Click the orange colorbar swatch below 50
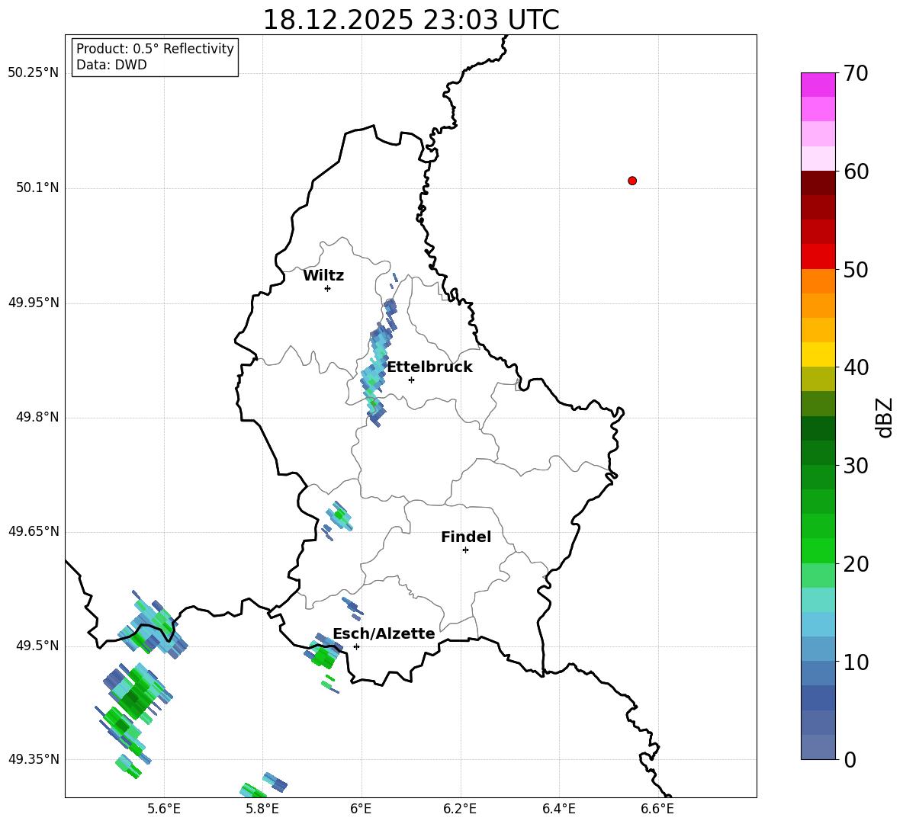903x824 pixels. (x=818, y=281)
